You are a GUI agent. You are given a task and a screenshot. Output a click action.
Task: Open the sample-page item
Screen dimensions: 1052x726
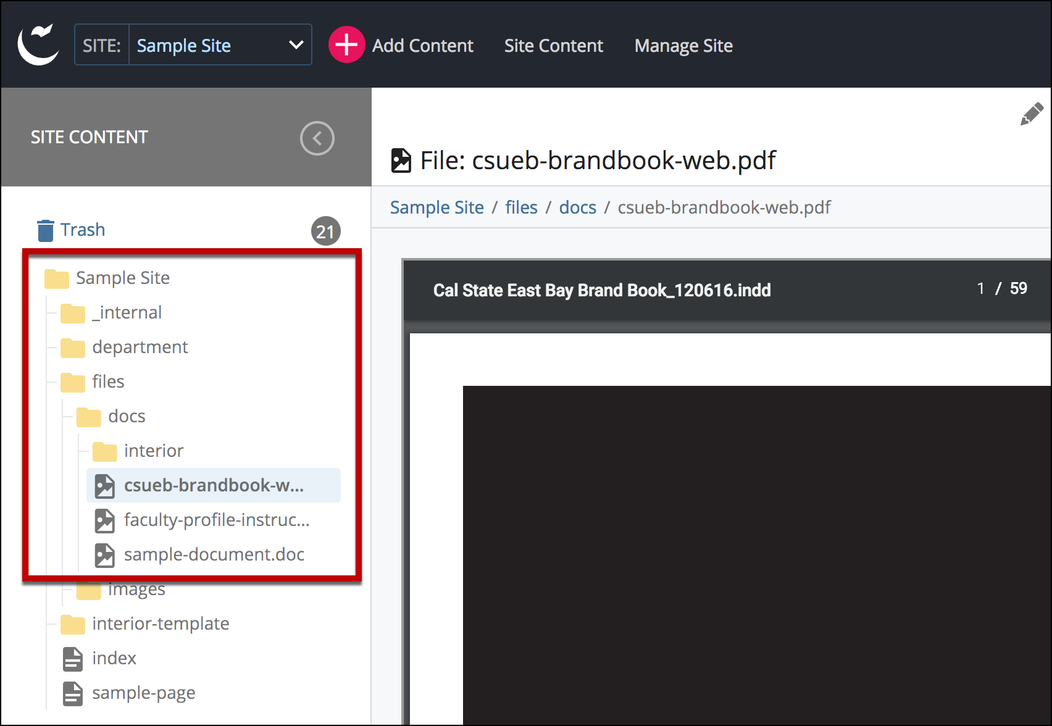[144, 693]
